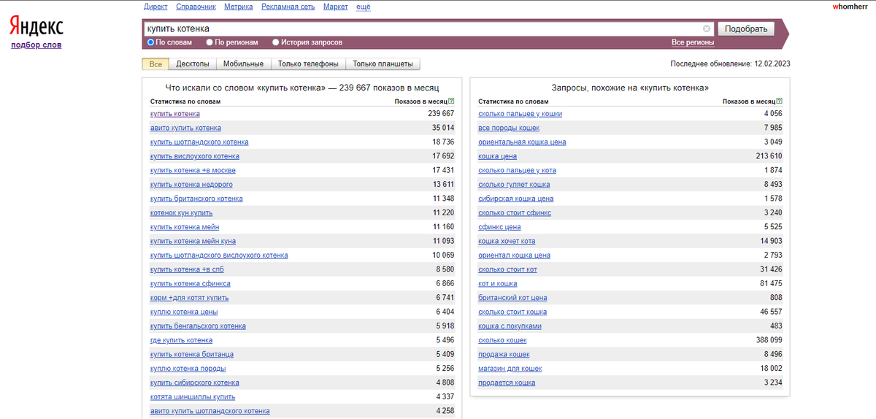
Task: Open the 'все породы кошек' link
Action: 509,128
